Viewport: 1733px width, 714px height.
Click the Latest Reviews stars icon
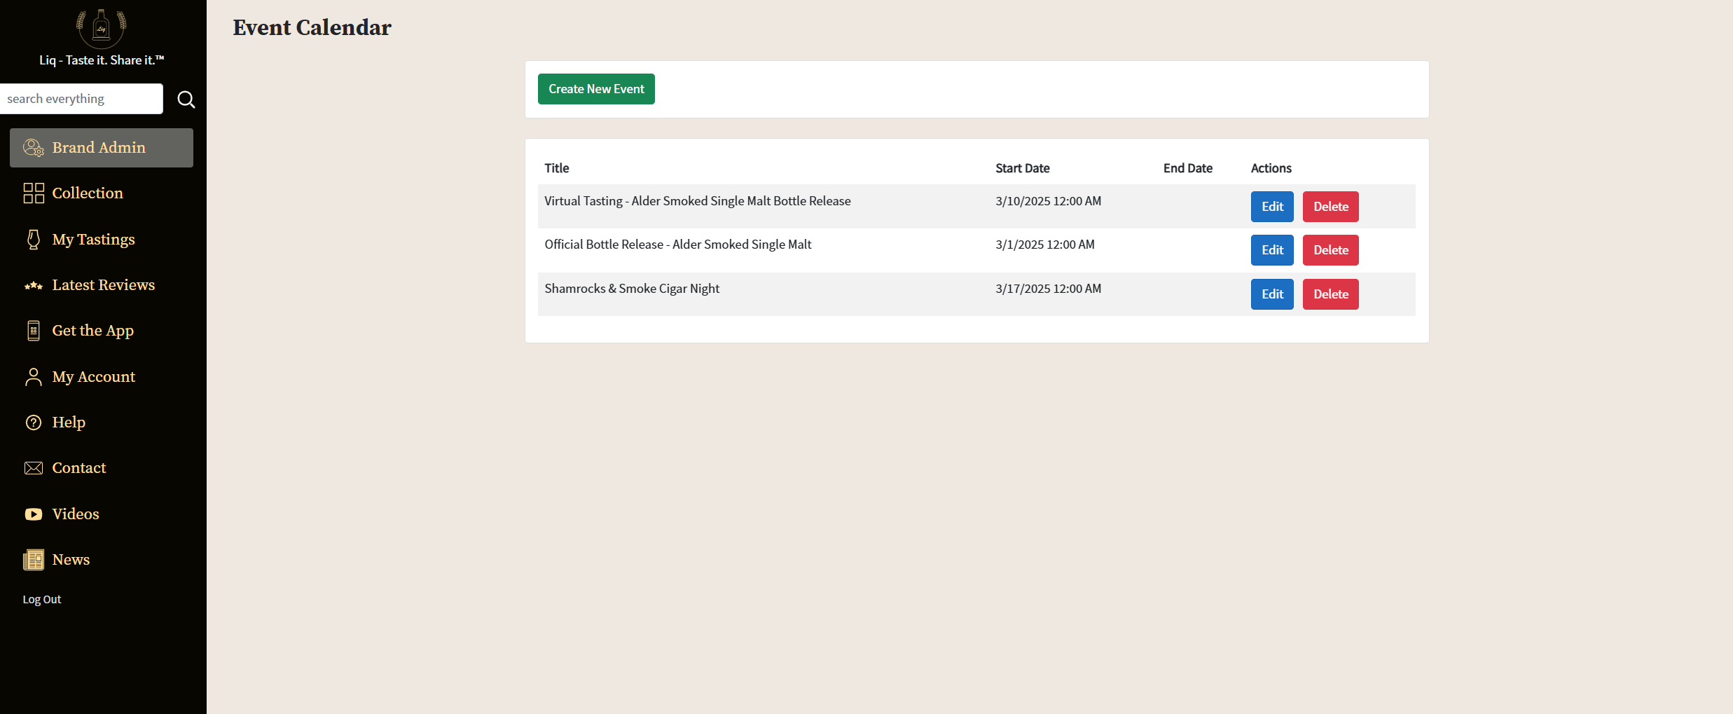click(x=34, y=285)
